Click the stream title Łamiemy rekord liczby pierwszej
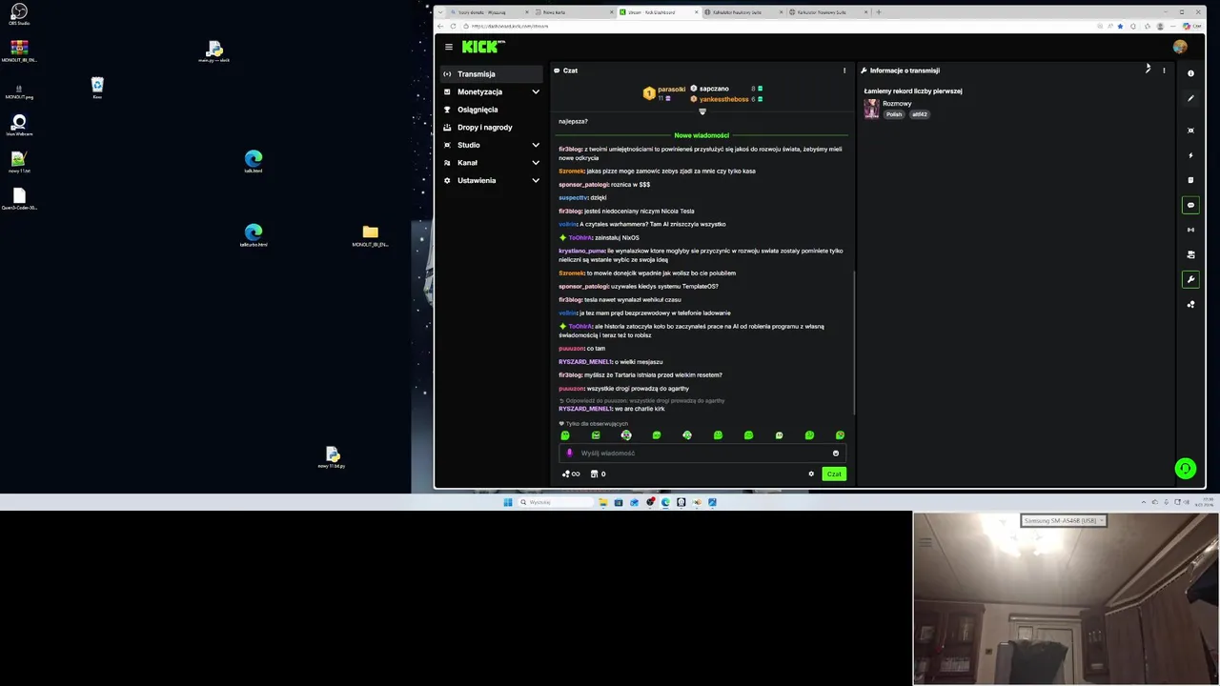1220x686 pixels. pyautogui.click(x=913, y=91)
